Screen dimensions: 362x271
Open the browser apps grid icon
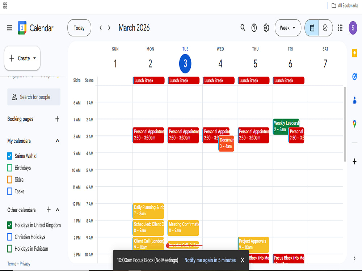(5, 5)
